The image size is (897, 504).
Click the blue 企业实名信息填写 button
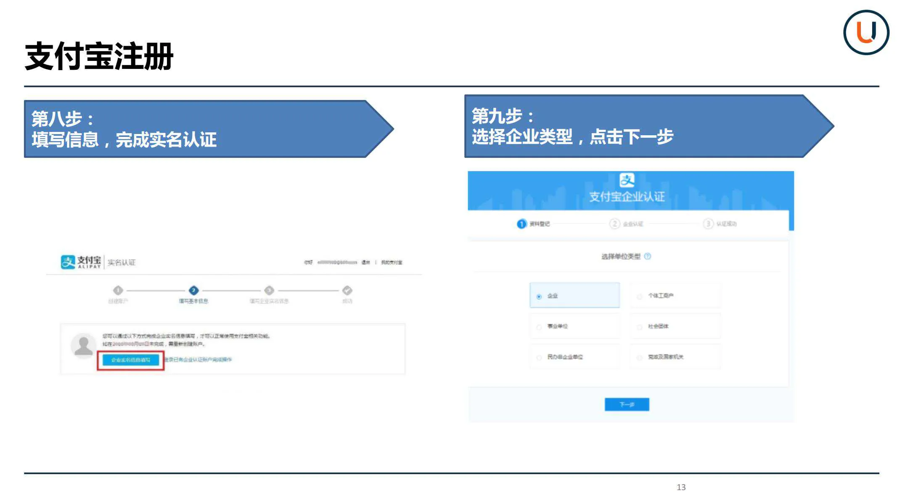[x=130, y=360]
